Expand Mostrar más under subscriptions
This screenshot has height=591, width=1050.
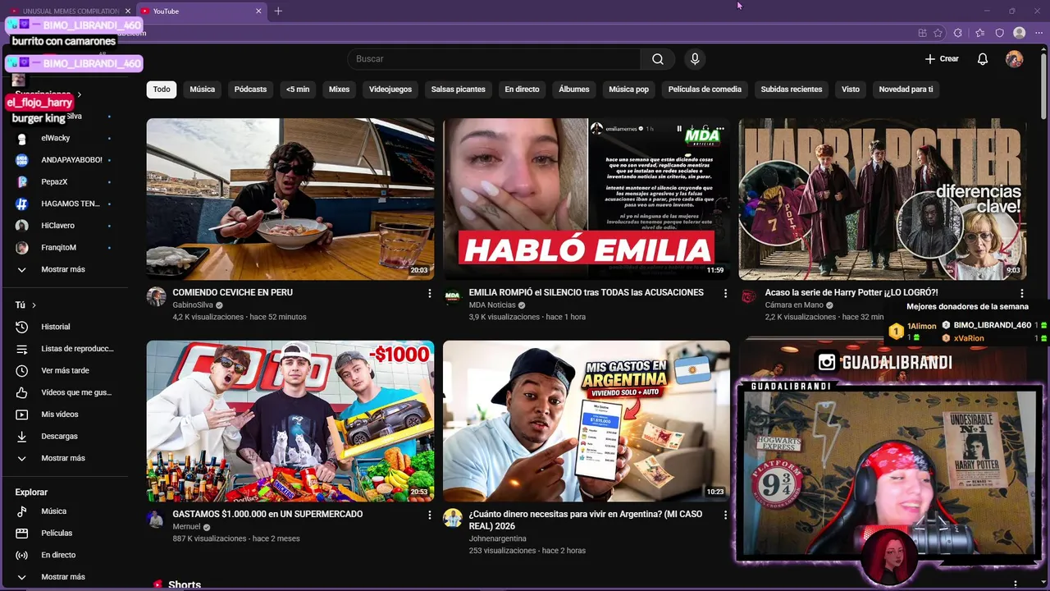point(64,269)
